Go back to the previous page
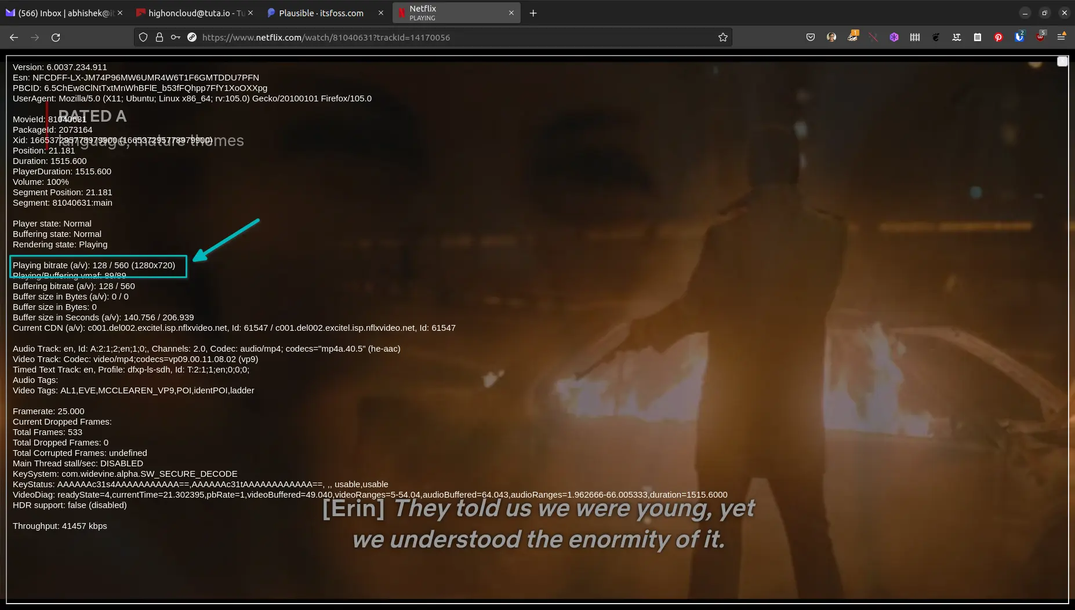 click(14, 38)
